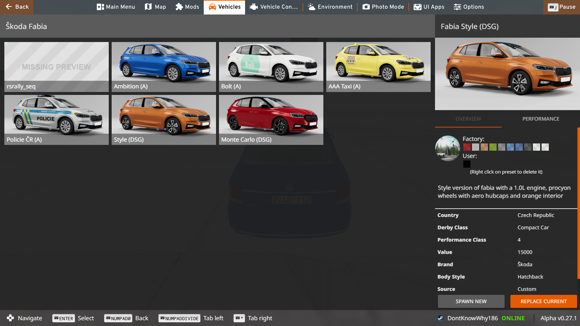Select the blue Ambition (A) Fabia
580x326 pixels.
point(164,67)
